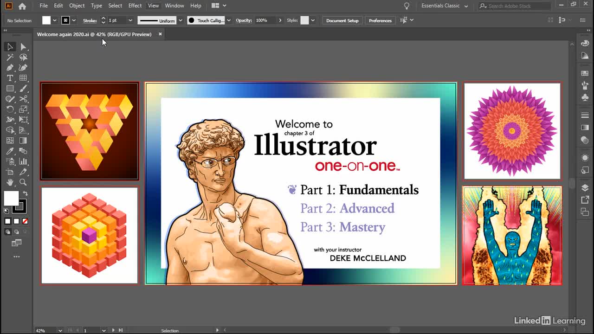
Task: Open the Edit menu
Action: coord(58,6)
